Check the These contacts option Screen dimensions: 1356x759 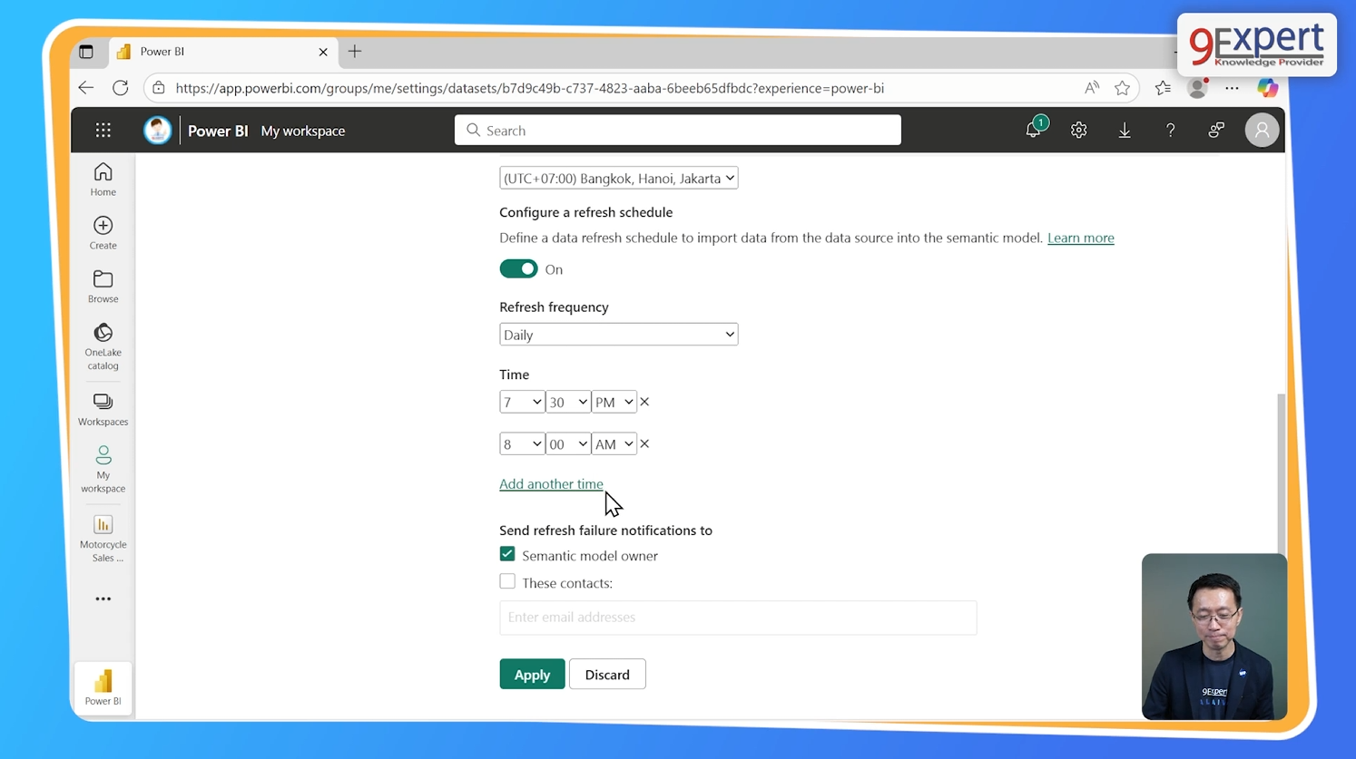coord(507,581)
